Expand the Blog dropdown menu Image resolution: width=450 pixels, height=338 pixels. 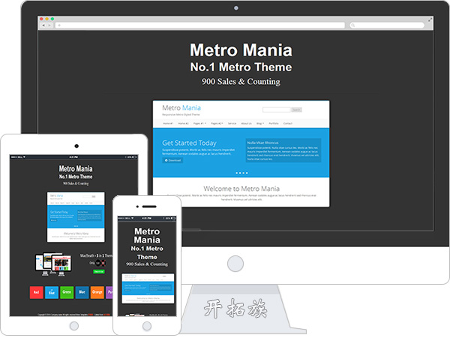260,123
